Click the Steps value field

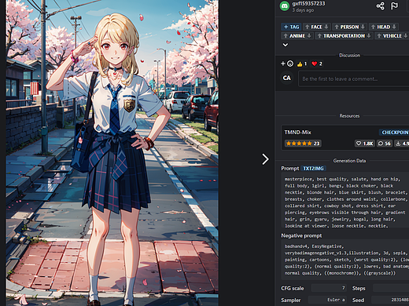(x=391, y=288)
